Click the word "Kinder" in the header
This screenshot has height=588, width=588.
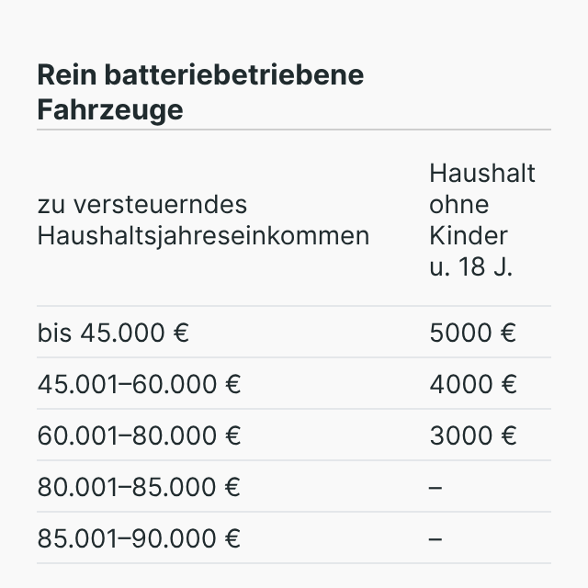[469, 235]
